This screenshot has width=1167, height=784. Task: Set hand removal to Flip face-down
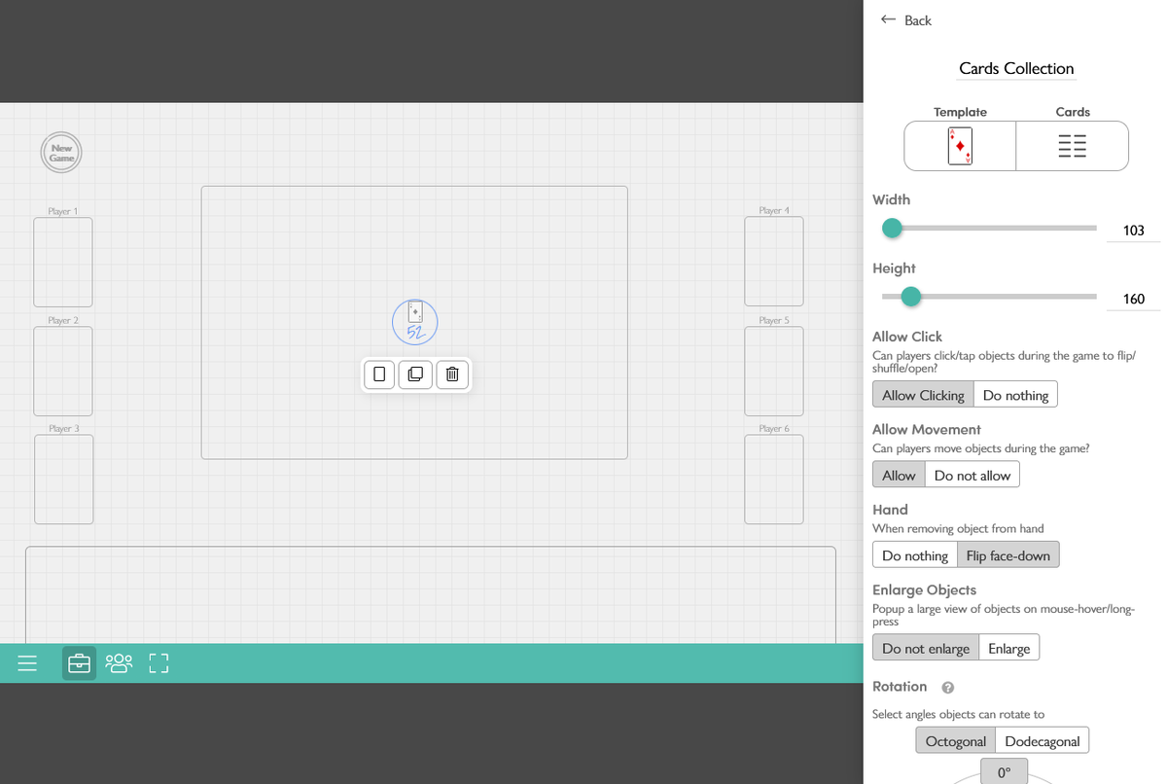[x=1008, y=554]
